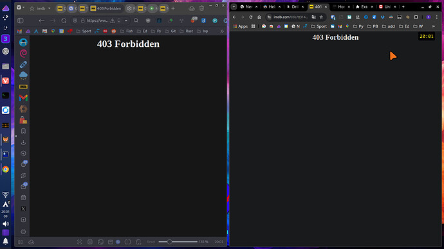Open the Downloads panel in Vivaldi sidebar
This screenshot has height=249, width=444.
pos(23,142)
